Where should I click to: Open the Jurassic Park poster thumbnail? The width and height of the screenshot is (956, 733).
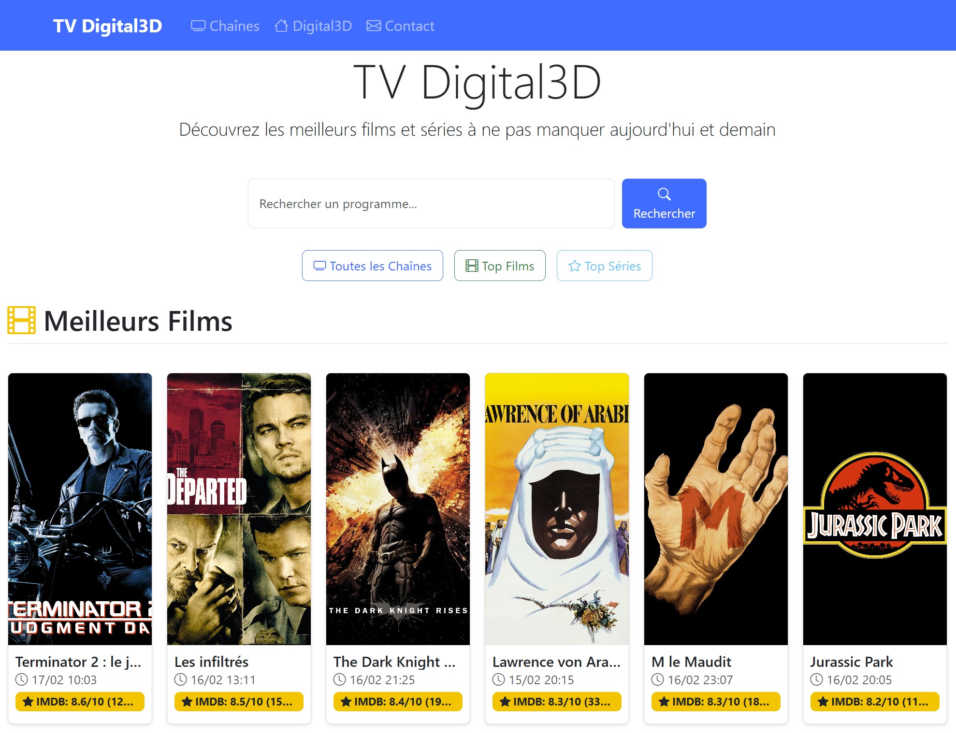[875, 509]
